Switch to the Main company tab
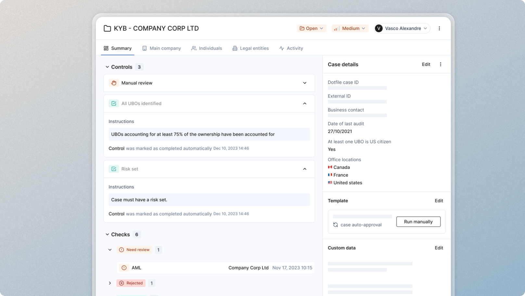525x296 pixels. tap(161, 48)
